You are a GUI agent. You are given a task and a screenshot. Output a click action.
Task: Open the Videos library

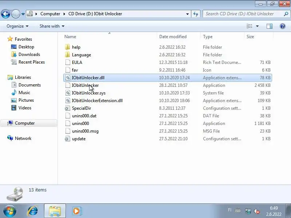pos(21,108)
